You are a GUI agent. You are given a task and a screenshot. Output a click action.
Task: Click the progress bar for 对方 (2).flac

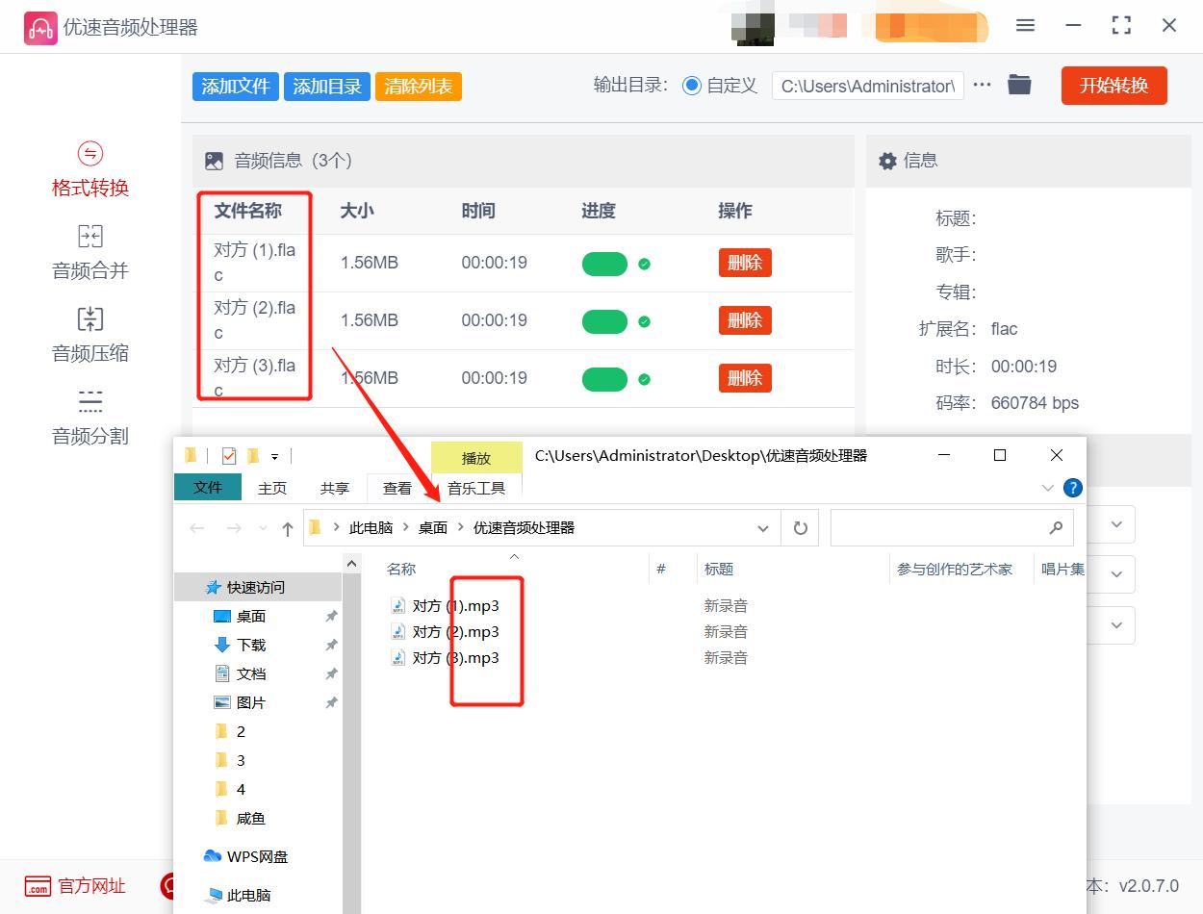[604, 320]
